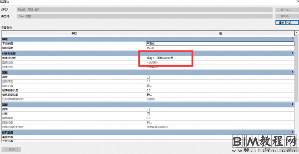Click the 重命名 rename button
Image resolution: width=299 pixels, height=154 pixels.
[x=287, y=22]
